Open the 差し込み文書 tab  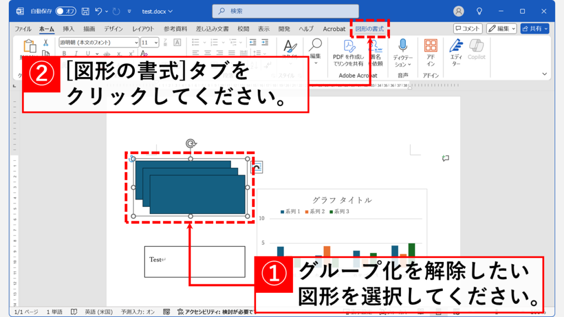tap(212, 29)
